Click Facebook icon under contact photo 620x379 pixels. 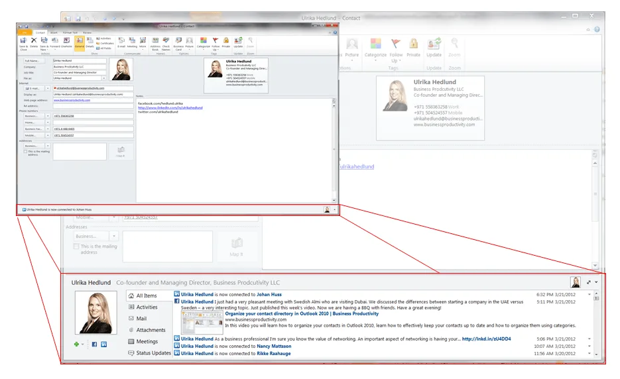pos(95,345)
